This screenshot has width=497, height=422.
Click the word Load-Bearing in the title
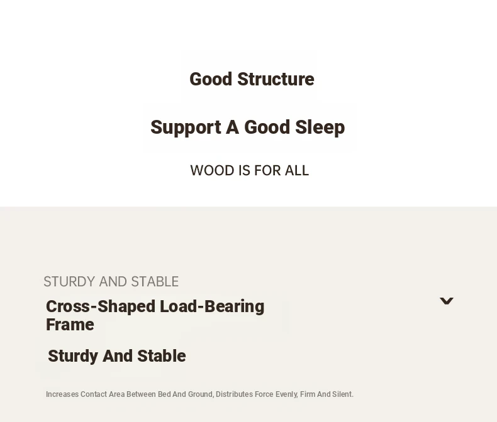(x=212, y=306)
